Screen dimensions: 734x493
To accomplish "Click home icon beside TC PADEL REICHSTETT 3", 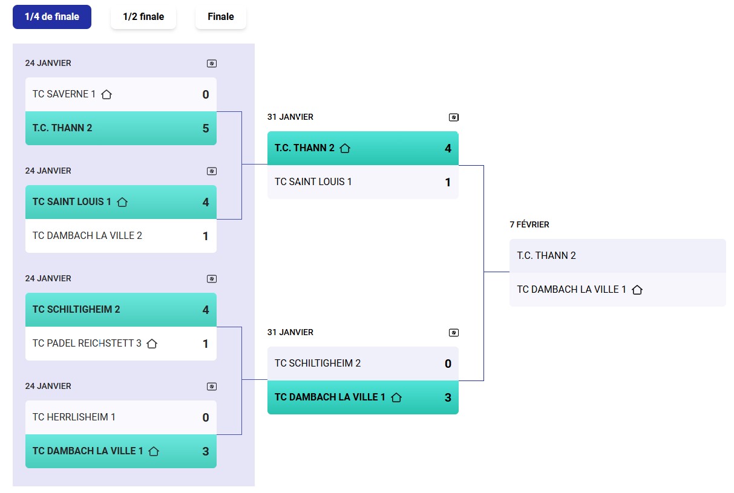I will (152, 344).
